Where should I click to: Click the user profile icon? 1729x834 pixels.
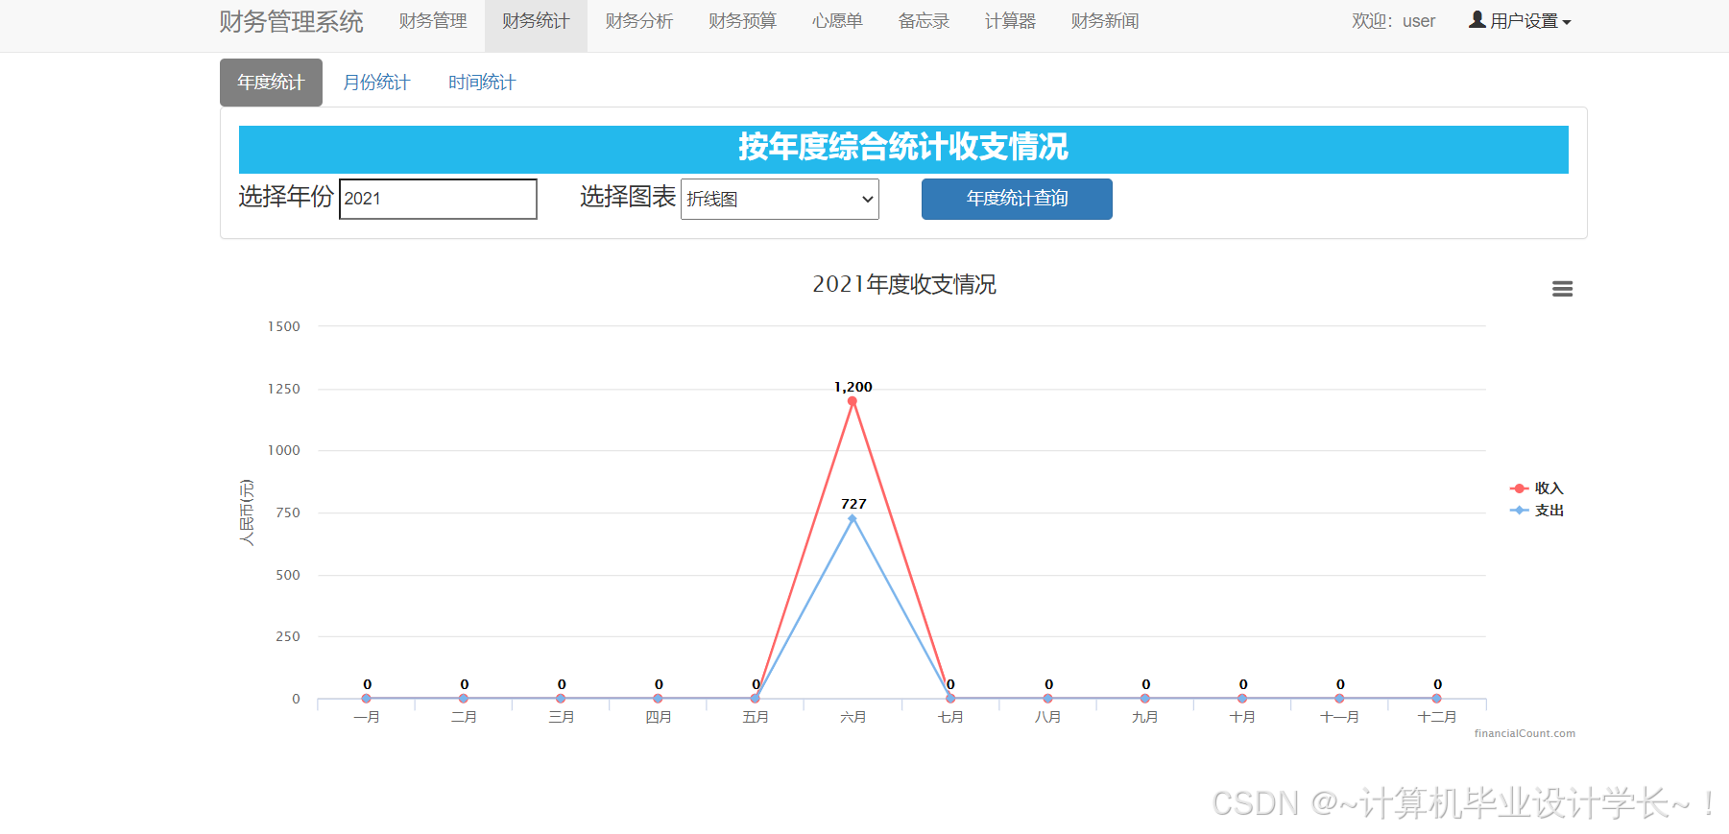pyautogui.click(x=1477, y=19)
